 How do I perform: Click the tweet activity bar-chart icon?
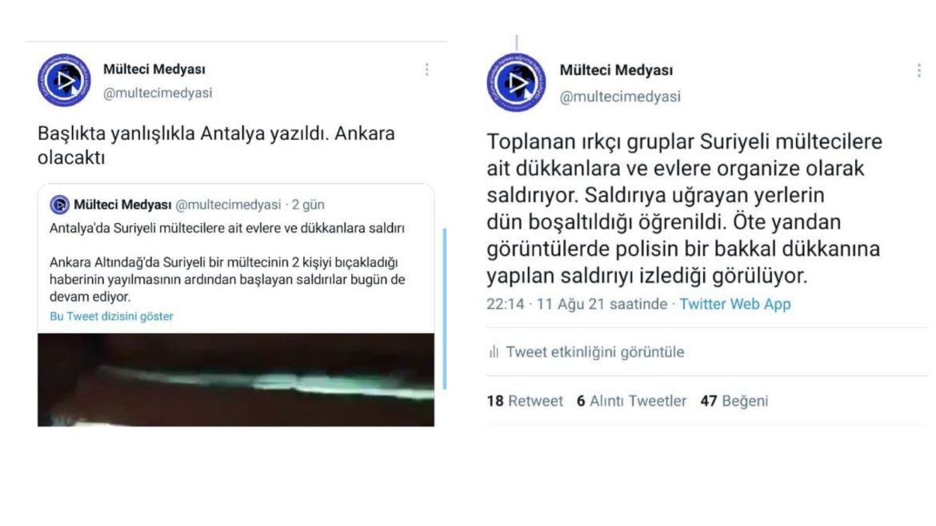[x=494, y=352]
